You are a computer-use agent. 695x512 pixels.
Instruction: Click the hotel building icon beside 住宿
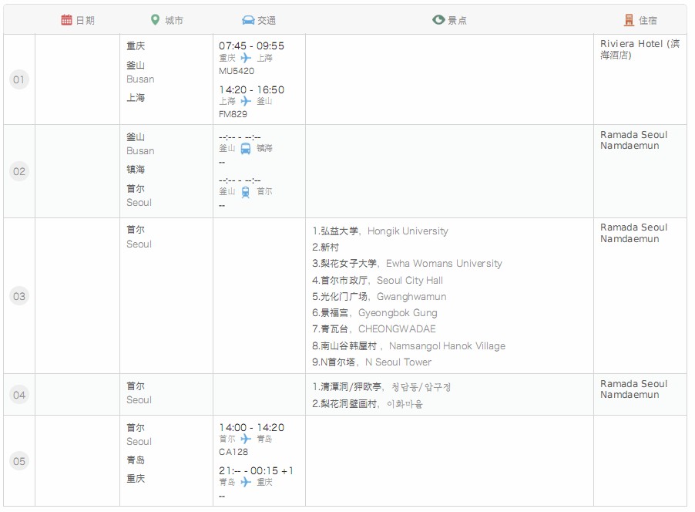630,20
